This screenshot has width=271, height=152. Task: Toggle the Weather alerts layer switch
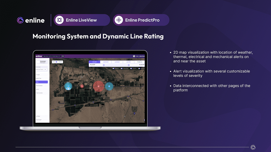113,68
